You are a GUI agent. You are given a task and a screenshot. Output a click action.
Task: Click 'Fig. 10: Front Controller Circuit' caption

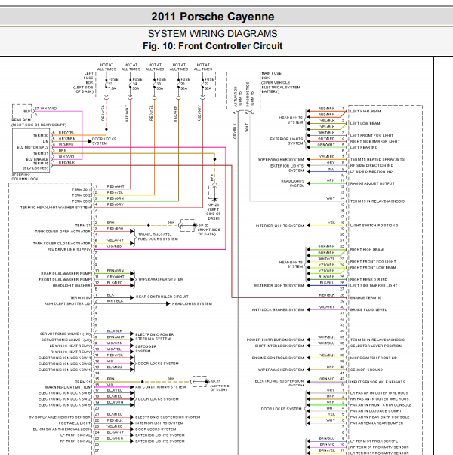pyautogui.click(x=213, y=46)
